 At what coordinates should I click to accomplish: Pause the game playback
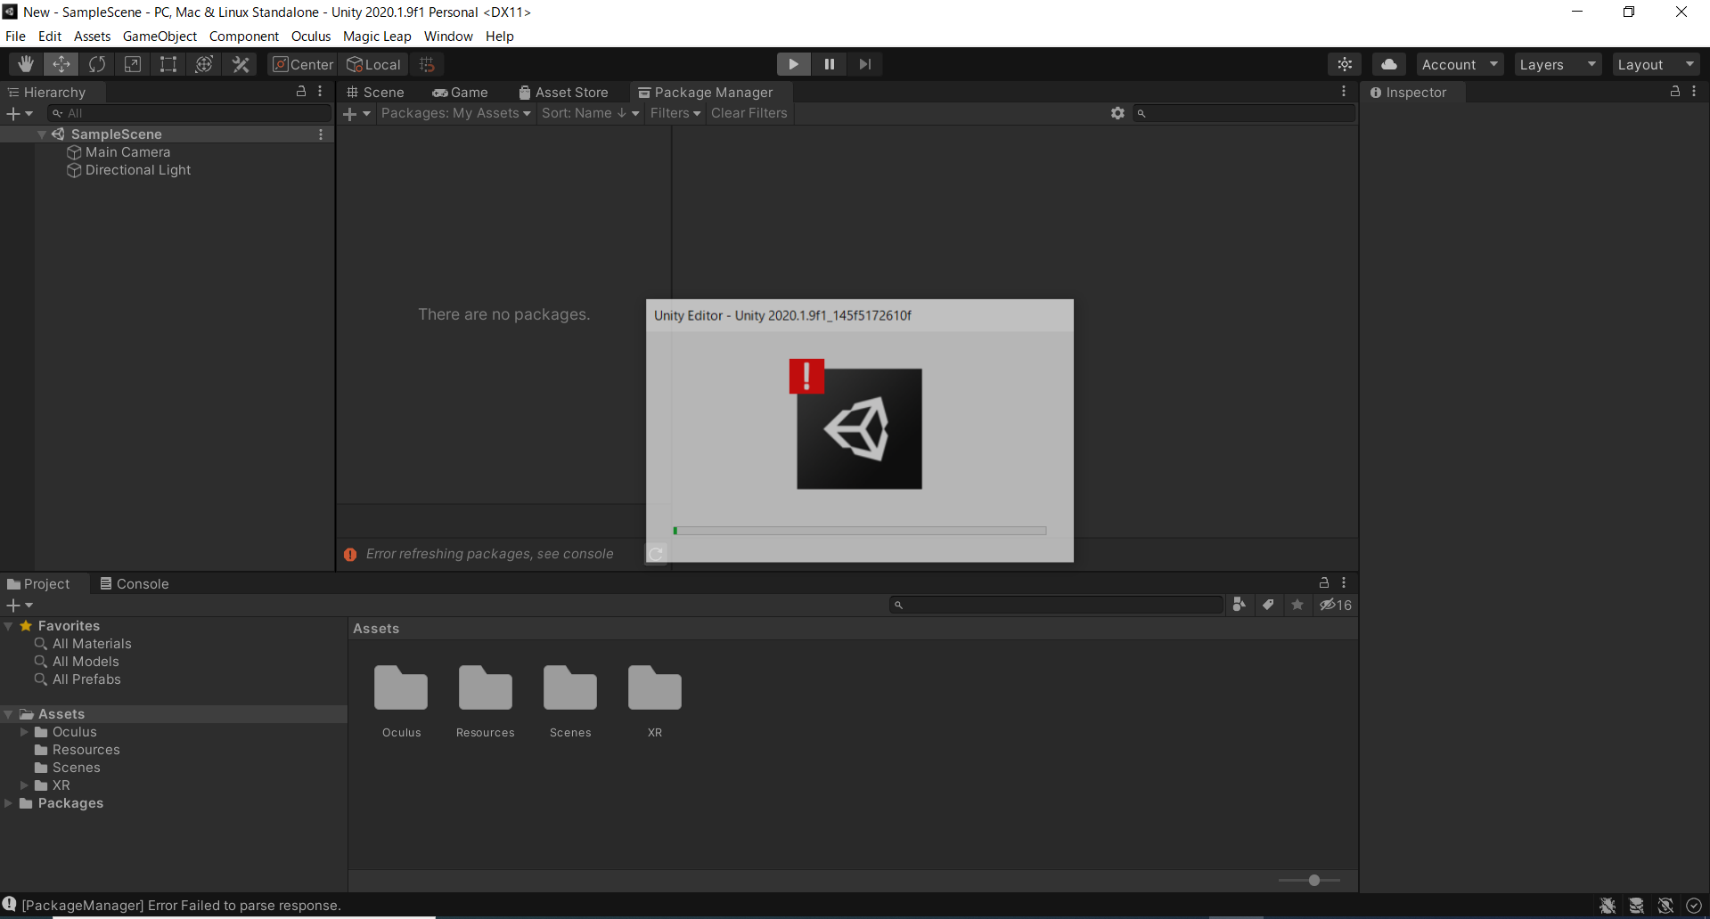829,64
